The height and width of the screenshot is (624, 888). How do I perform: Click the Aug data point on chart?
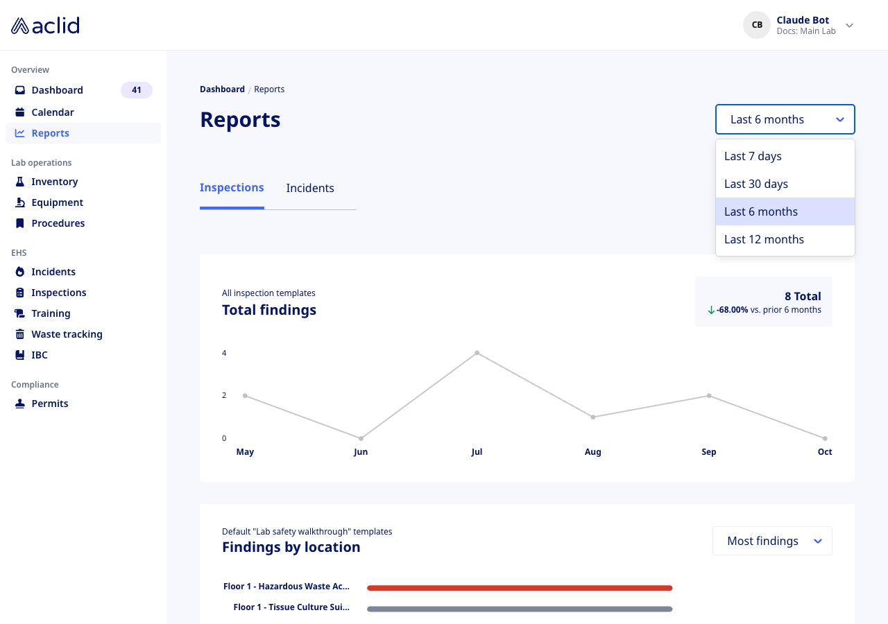(x=593, y=417)
